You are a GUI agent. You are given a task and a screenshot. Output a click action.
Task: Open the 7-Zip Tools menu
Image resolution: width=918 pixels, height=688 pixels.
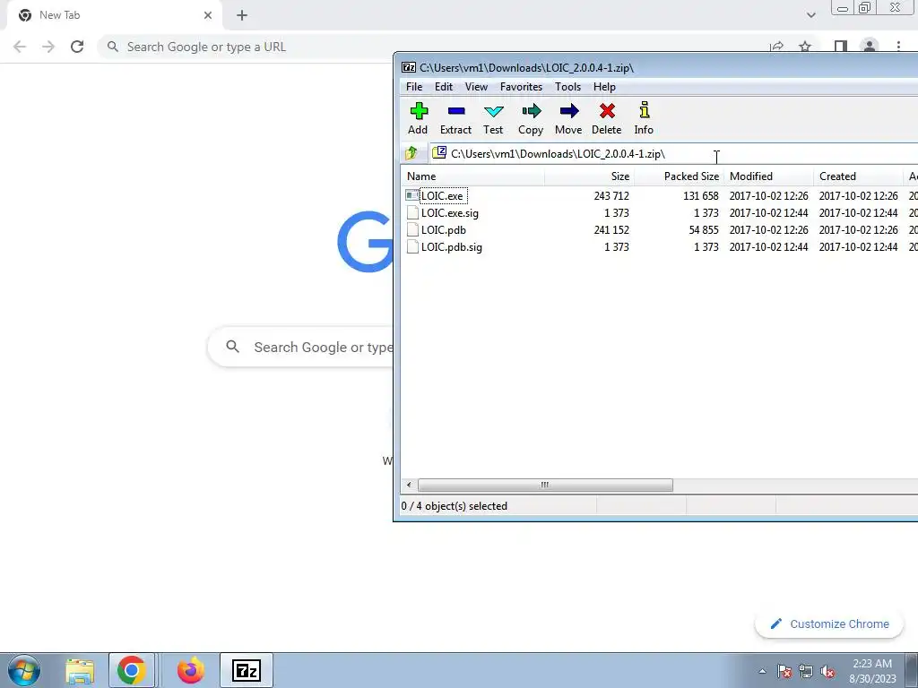567,87
